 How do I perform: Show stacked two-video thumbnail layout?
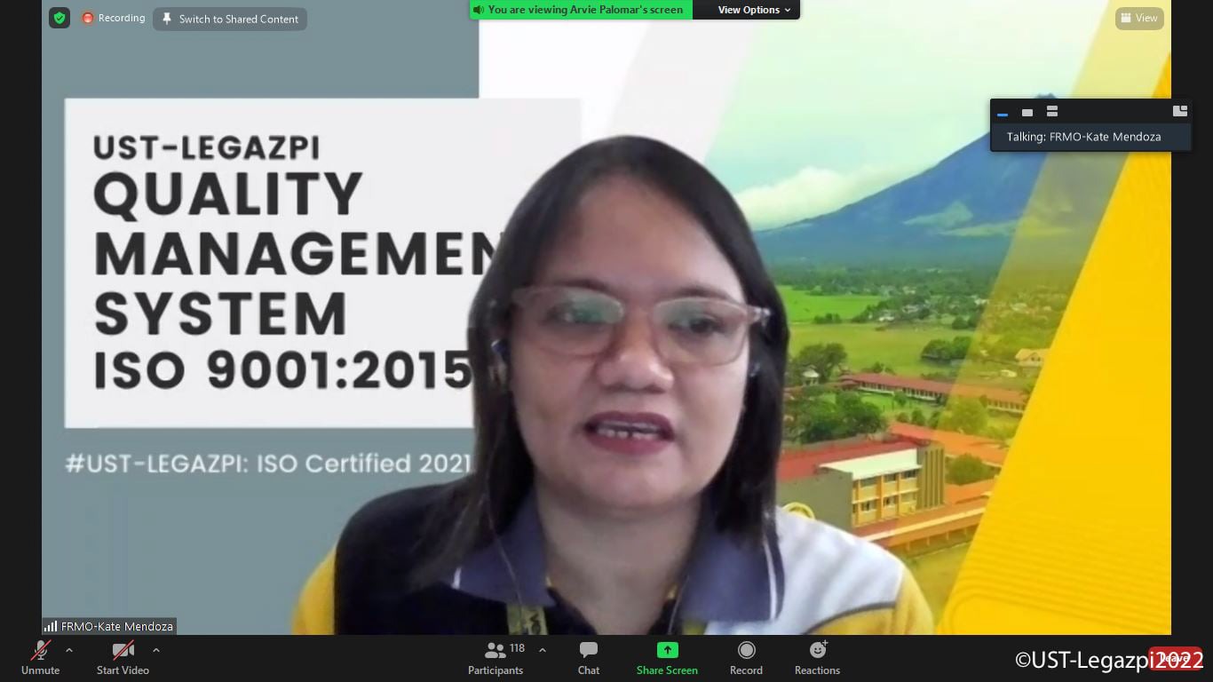click(1052, 112)
